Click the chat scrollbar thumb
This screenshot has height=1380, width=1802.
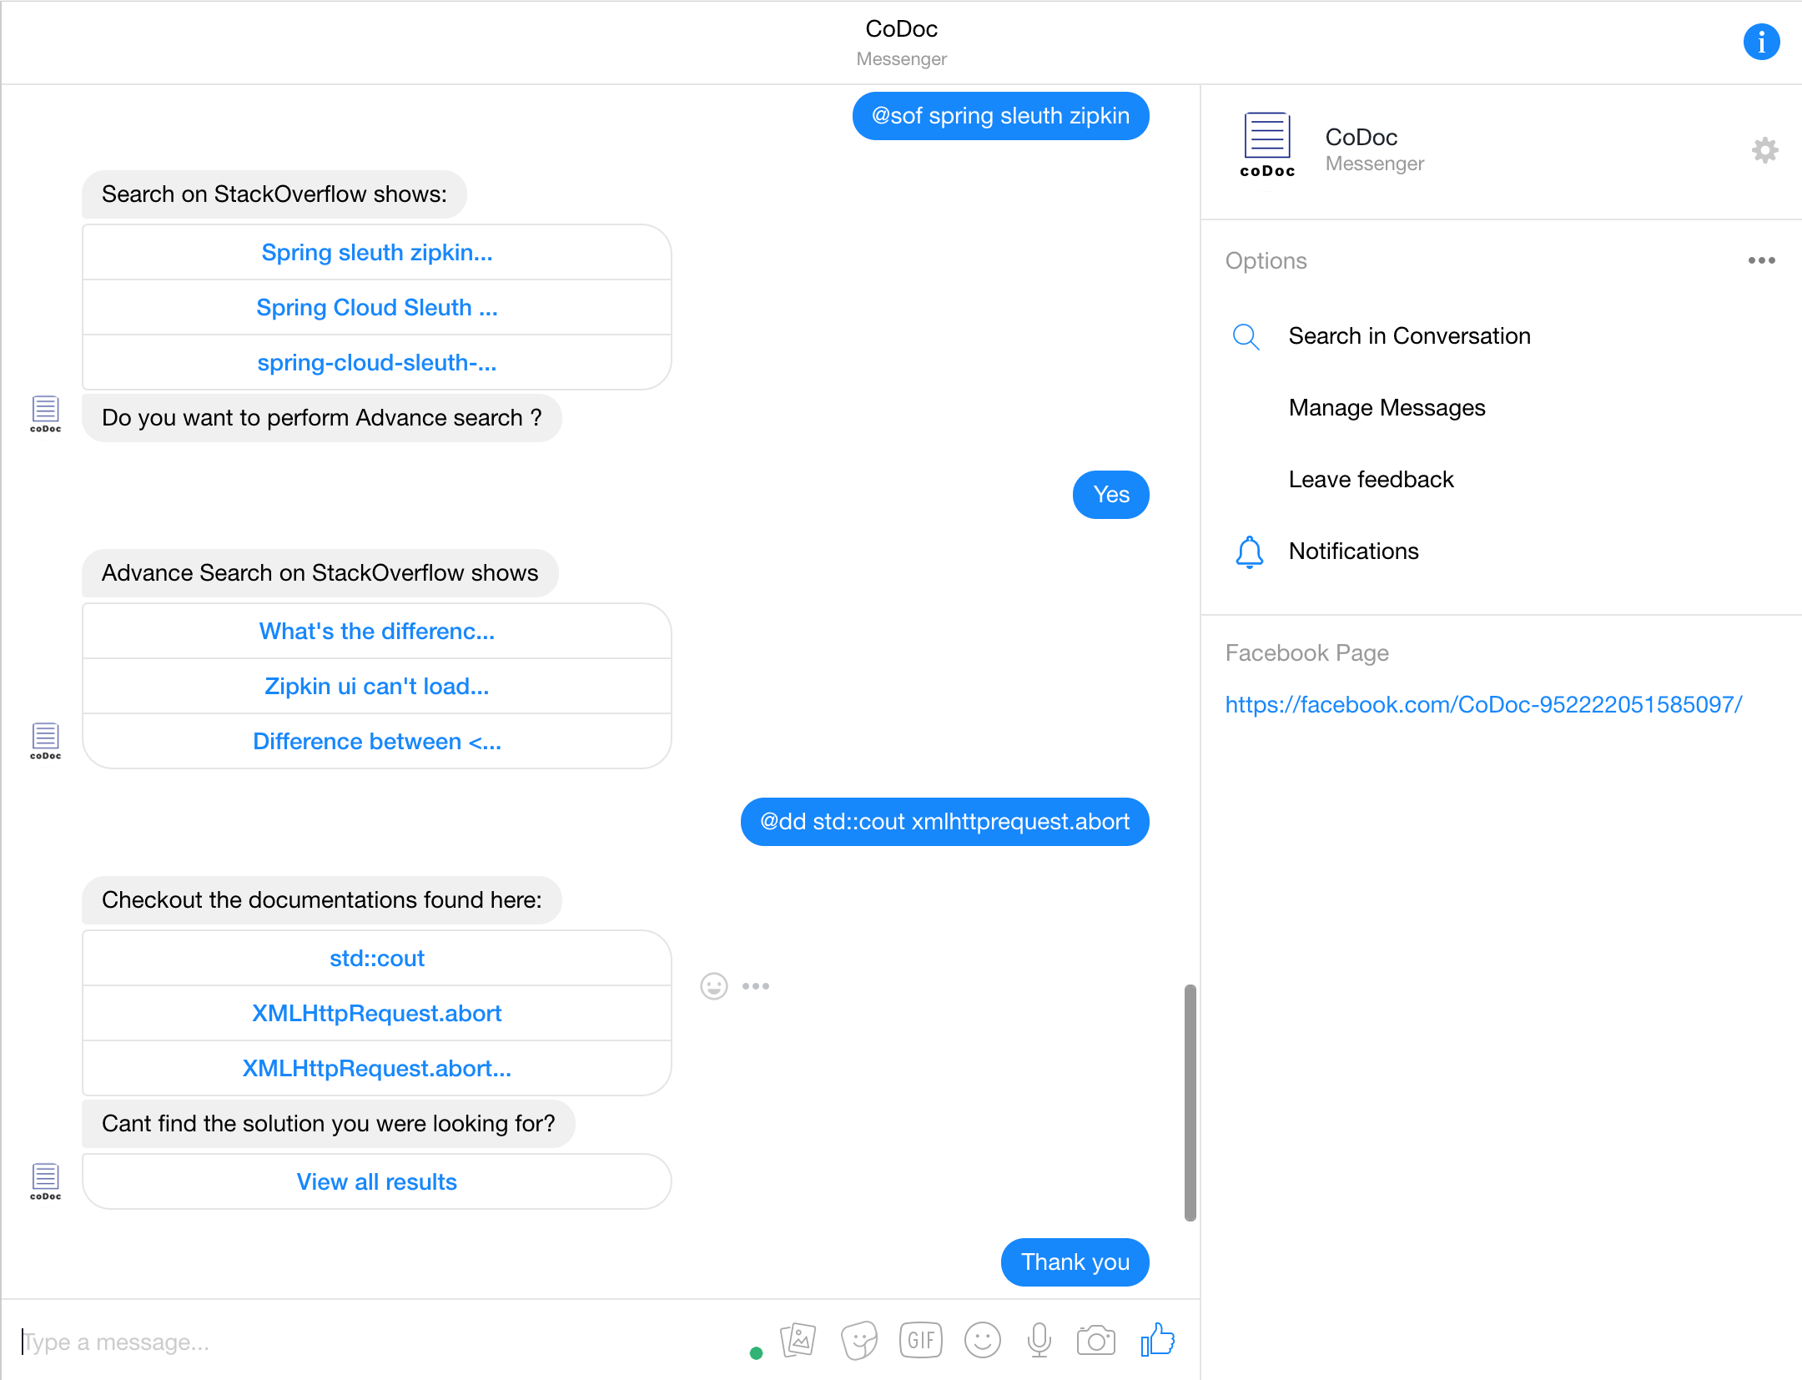1190,1101
